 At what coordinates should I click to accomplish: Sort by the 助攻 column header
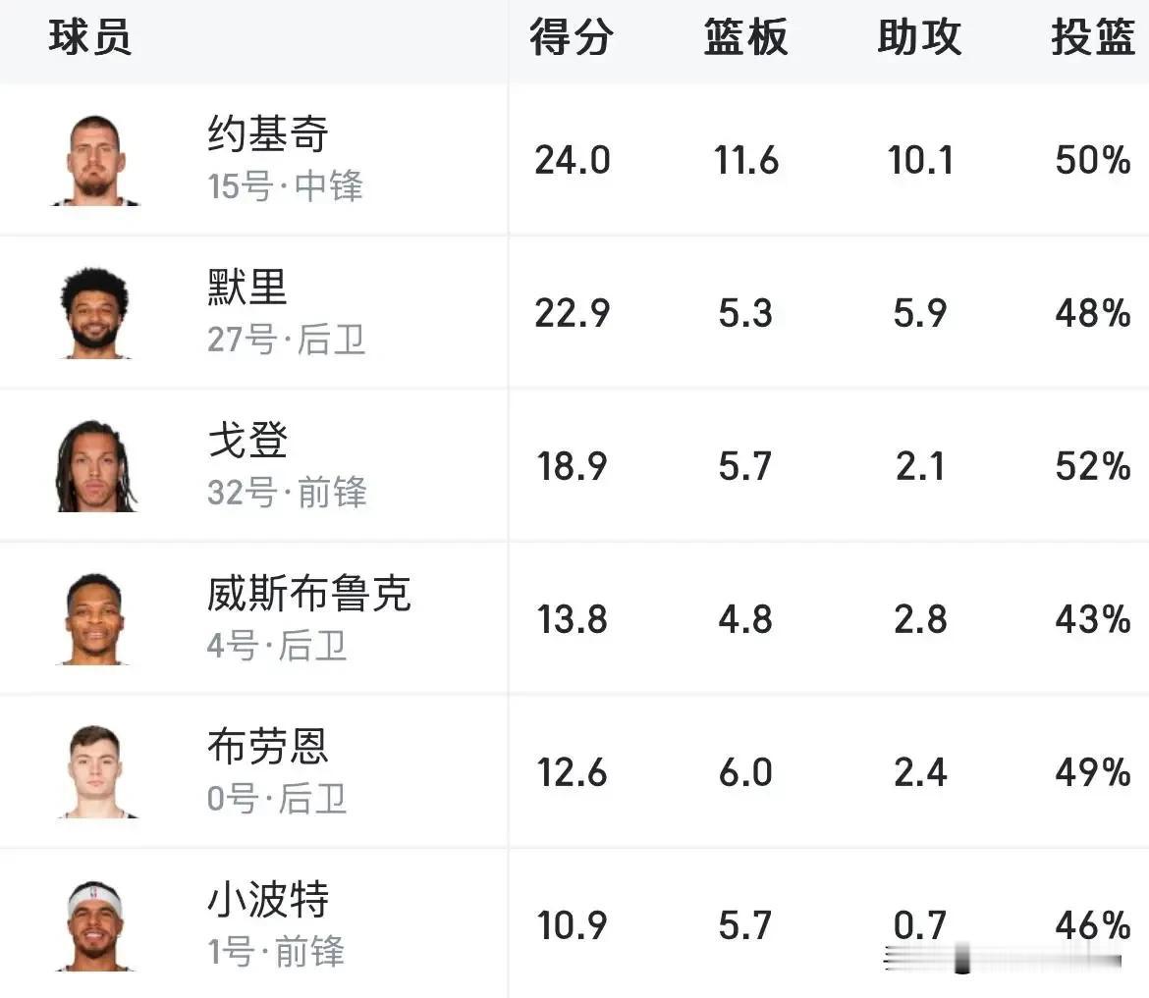(919, 36)
